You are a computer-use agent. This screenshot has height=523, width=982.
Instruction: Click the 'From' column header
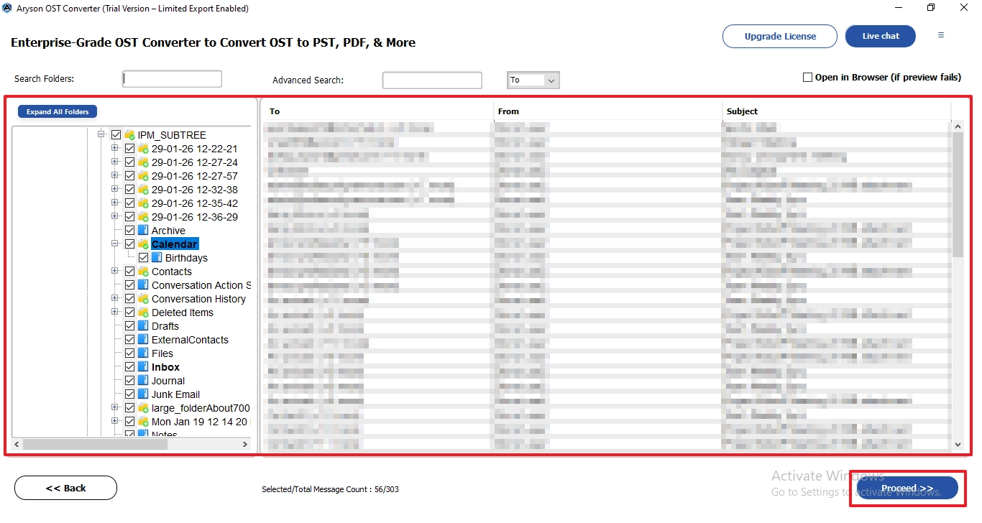click(x=608, y=111)
